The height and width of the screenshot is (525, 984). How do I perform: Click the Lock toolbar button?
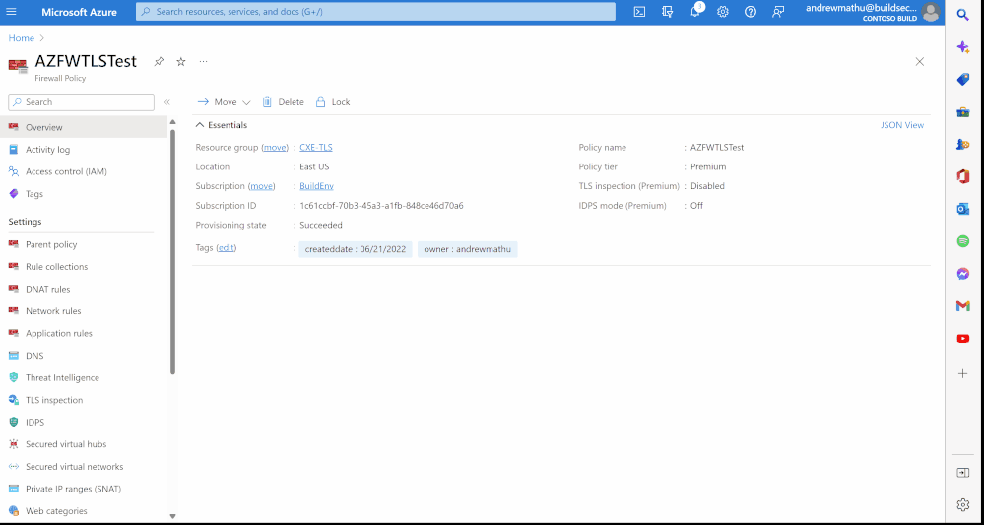pyautogui.click(x=333, y=102)
